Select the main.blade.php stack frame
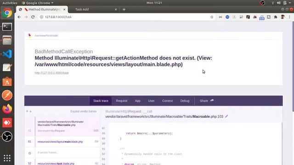The image size is (294, 165). (x=62, y=142)
